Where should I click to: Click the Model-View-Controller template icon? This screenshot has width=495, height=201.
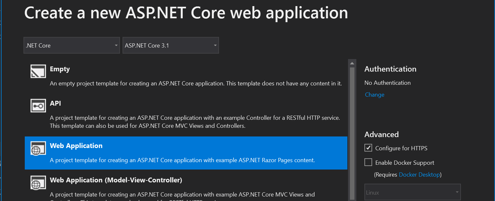tap(38, 182)
